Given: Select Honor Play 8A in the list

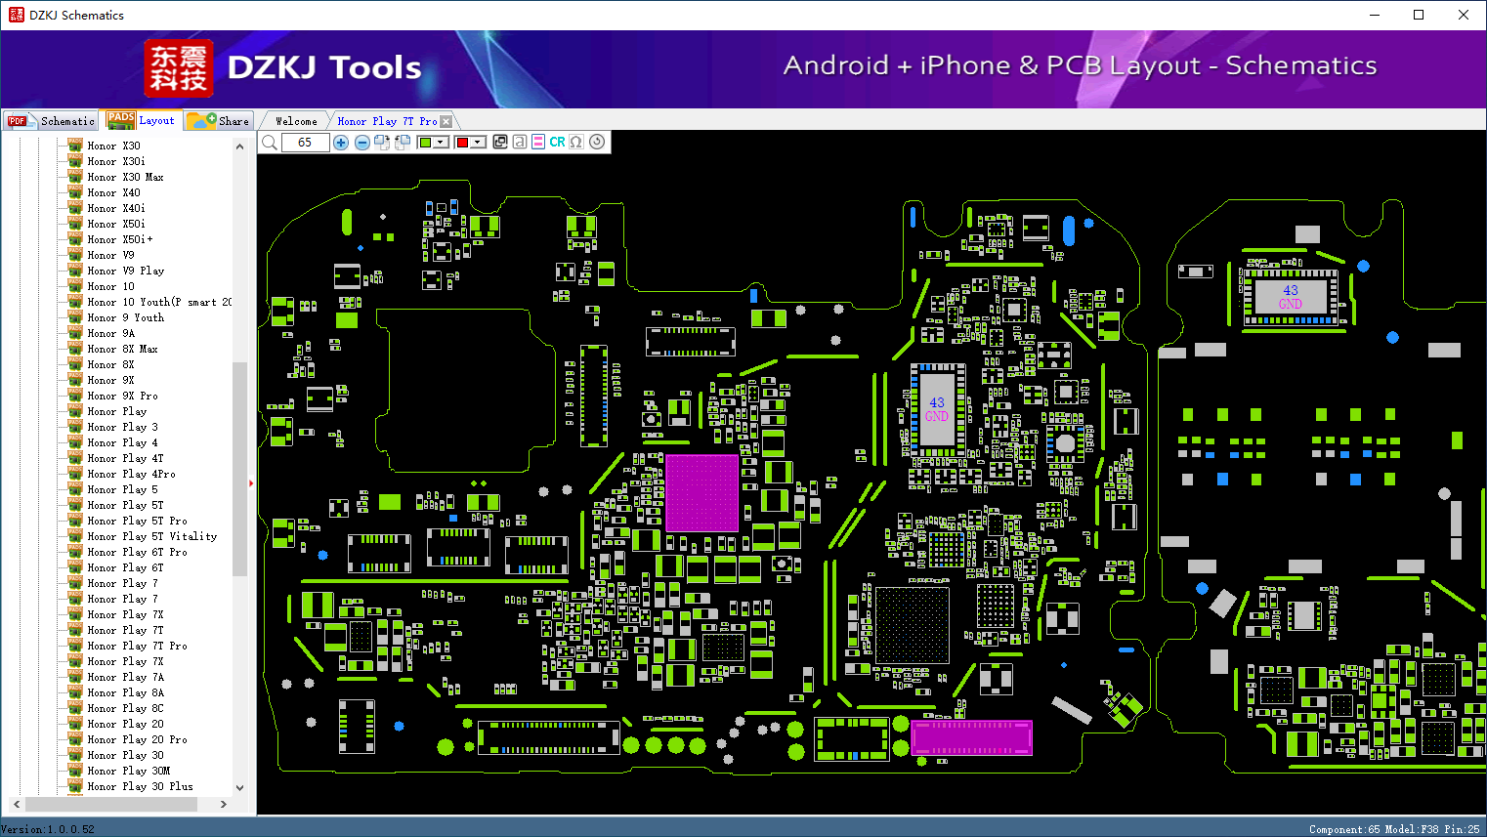Looking at the screenshot, I should click(125, 692).
